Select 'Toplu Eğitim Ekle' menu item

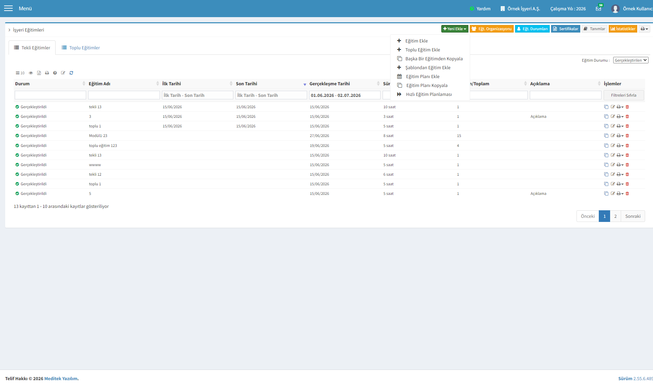(422, 50)
